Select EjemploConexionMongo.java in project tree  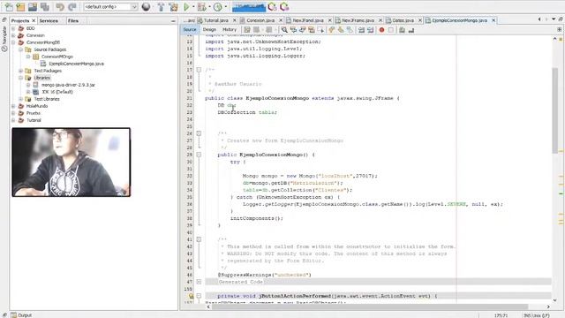coord(76,64)
